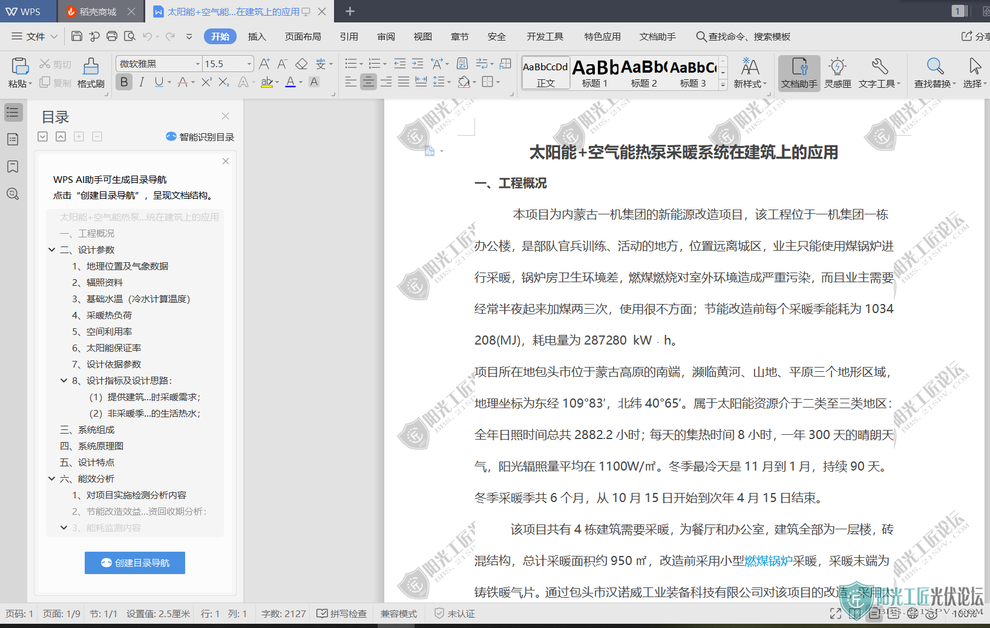Click the search command field 查找命令
This screenshot has width=990, height=628.
[743, 36]
